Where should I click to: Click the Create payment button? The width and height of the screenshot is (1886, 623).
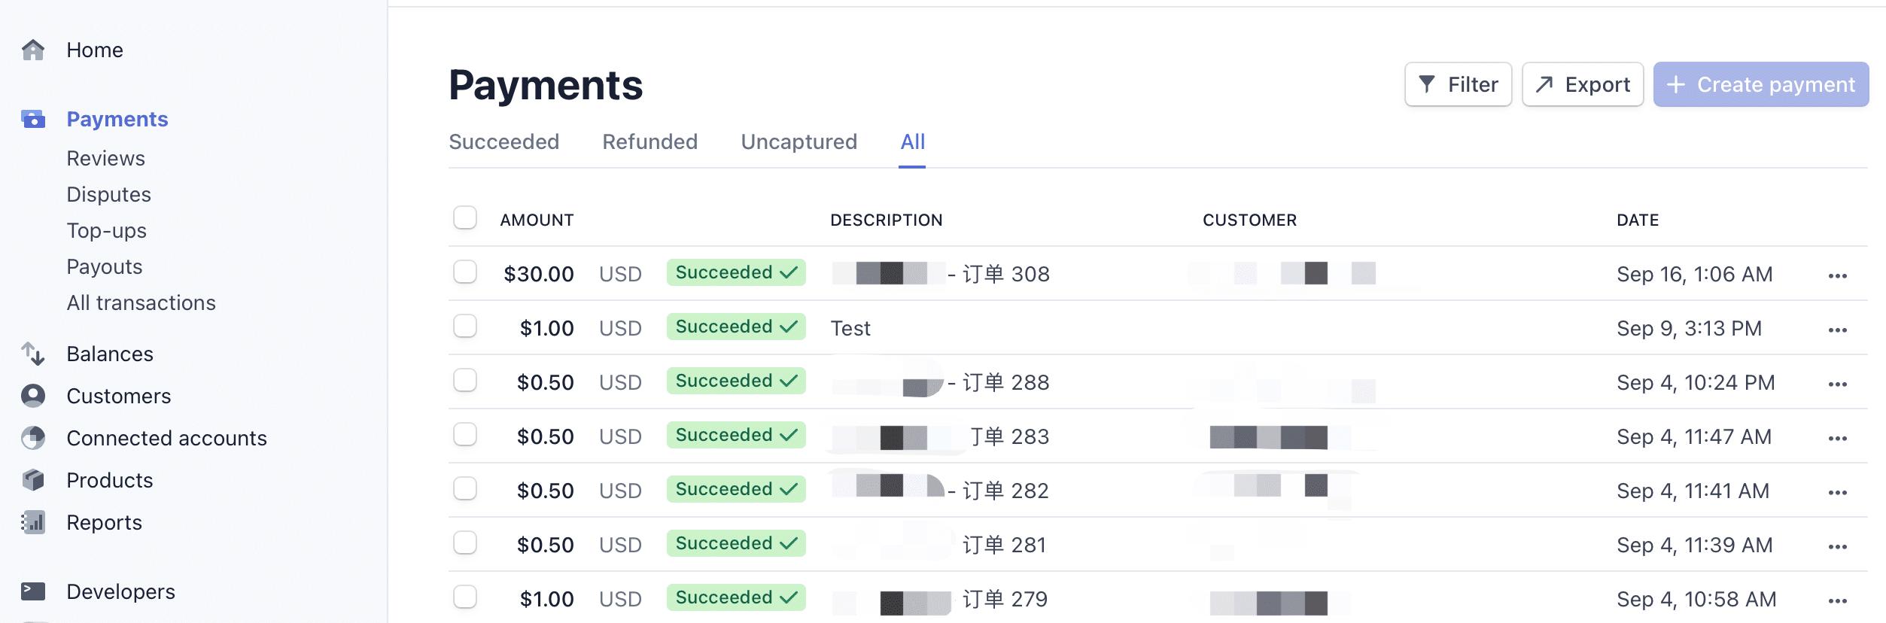[1760, 84]
